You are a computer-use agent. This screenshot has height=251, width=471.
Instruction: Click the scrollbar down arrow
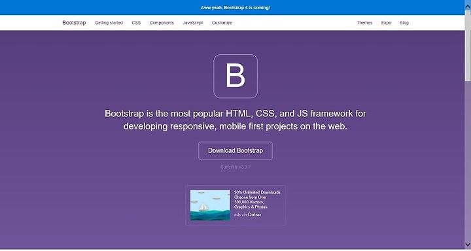pyautogui.click(x=468, y=244)
